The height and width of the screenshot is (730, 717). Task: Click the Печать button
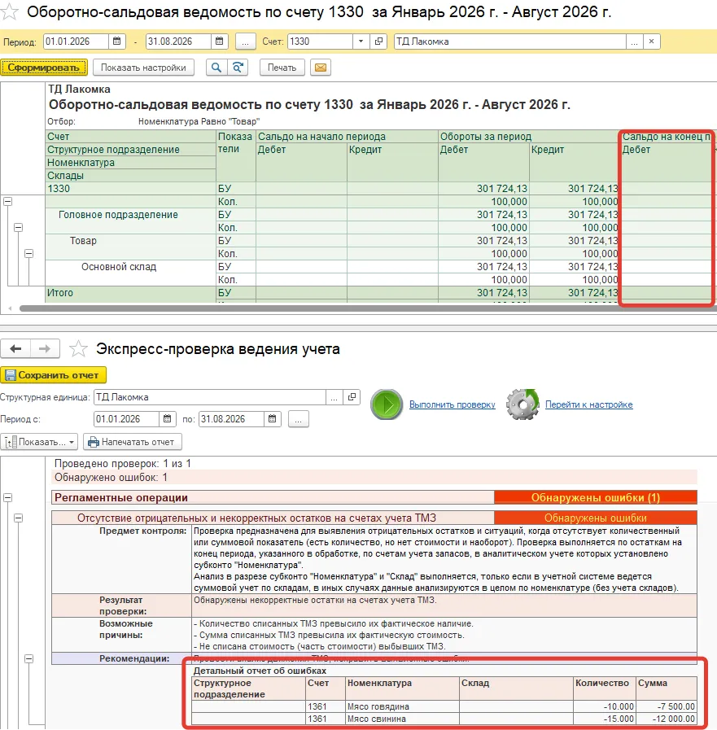pyautogui.click(x=282, y=68)
